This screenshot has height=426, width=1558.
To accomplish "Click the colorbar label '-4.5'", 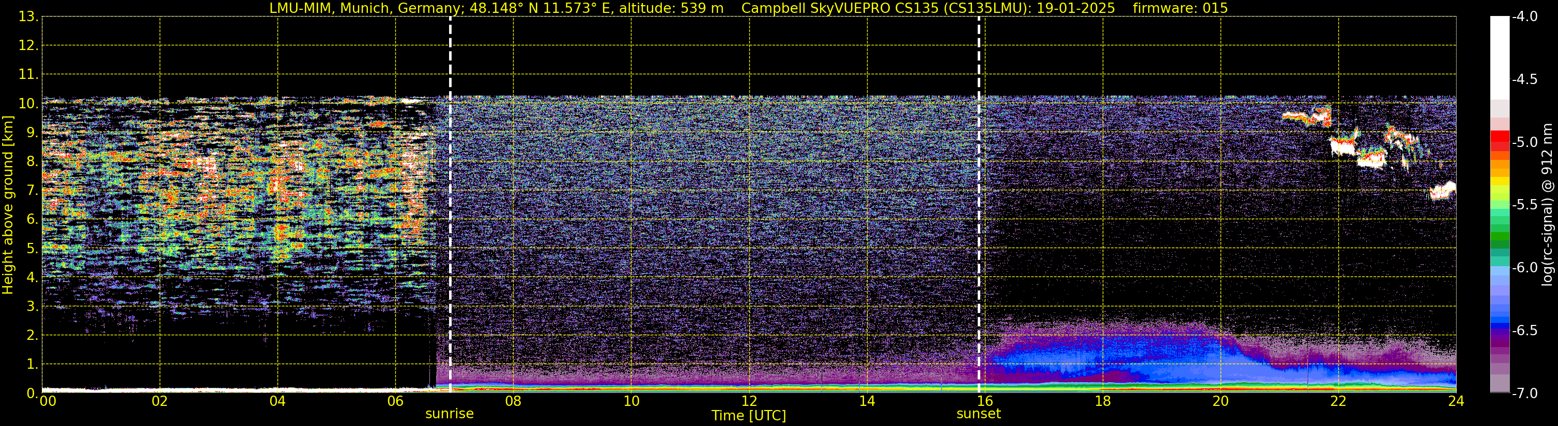I will [1524, 79].
